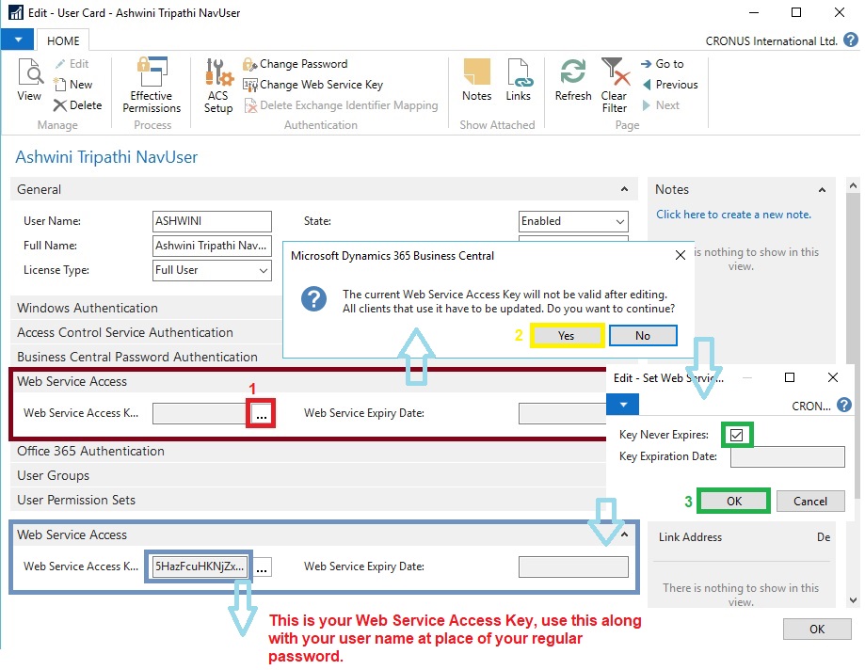This screenshot has height=670, width=865.
Task: Collapse the General section
Action: coord(624,189)
